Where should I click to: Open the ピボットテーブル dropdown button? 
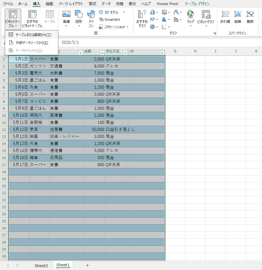13,19
